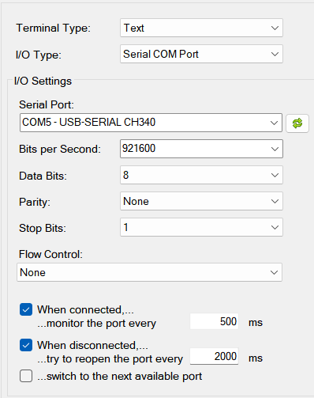Open the I/O Type dropdown
The image size is (314, 398).
201,54
